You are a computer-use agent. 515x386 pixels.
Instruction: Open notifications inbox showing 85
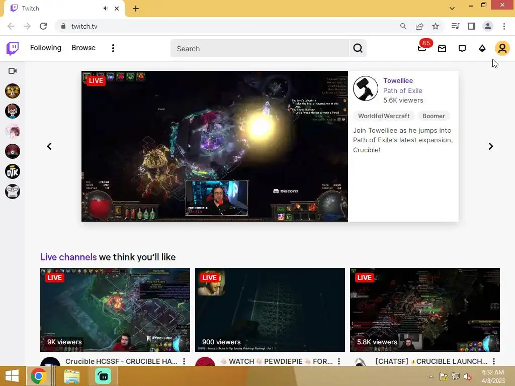(x=422, y=48)
